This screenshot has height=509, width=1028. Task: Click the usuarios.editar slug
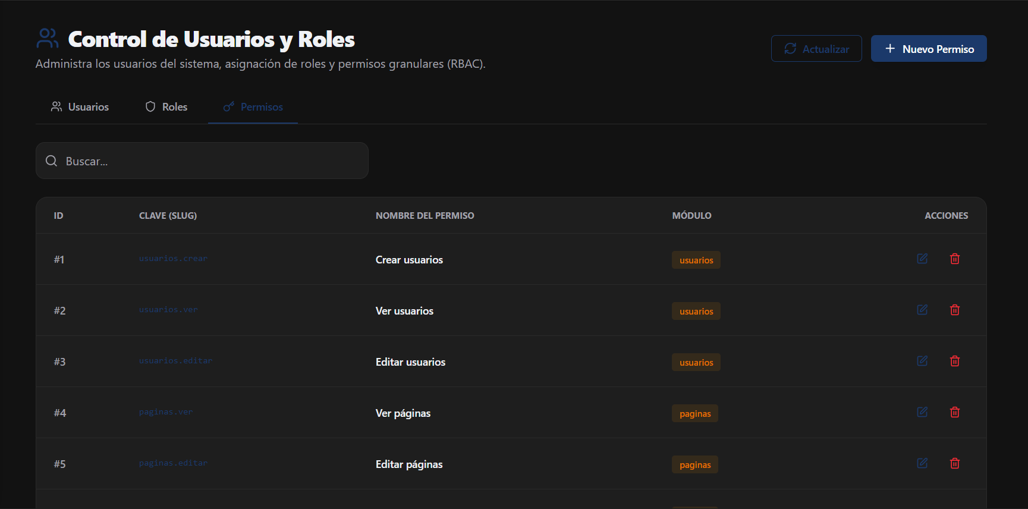tap(175, 361)
